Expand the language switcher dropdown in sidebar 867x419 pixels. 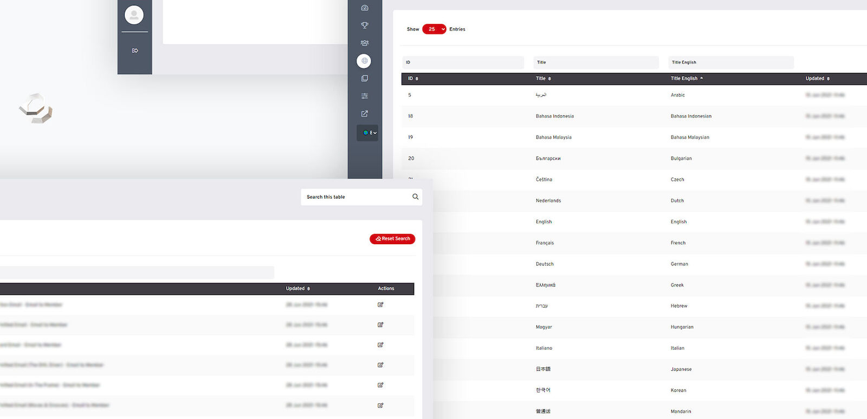click(368, 133)
